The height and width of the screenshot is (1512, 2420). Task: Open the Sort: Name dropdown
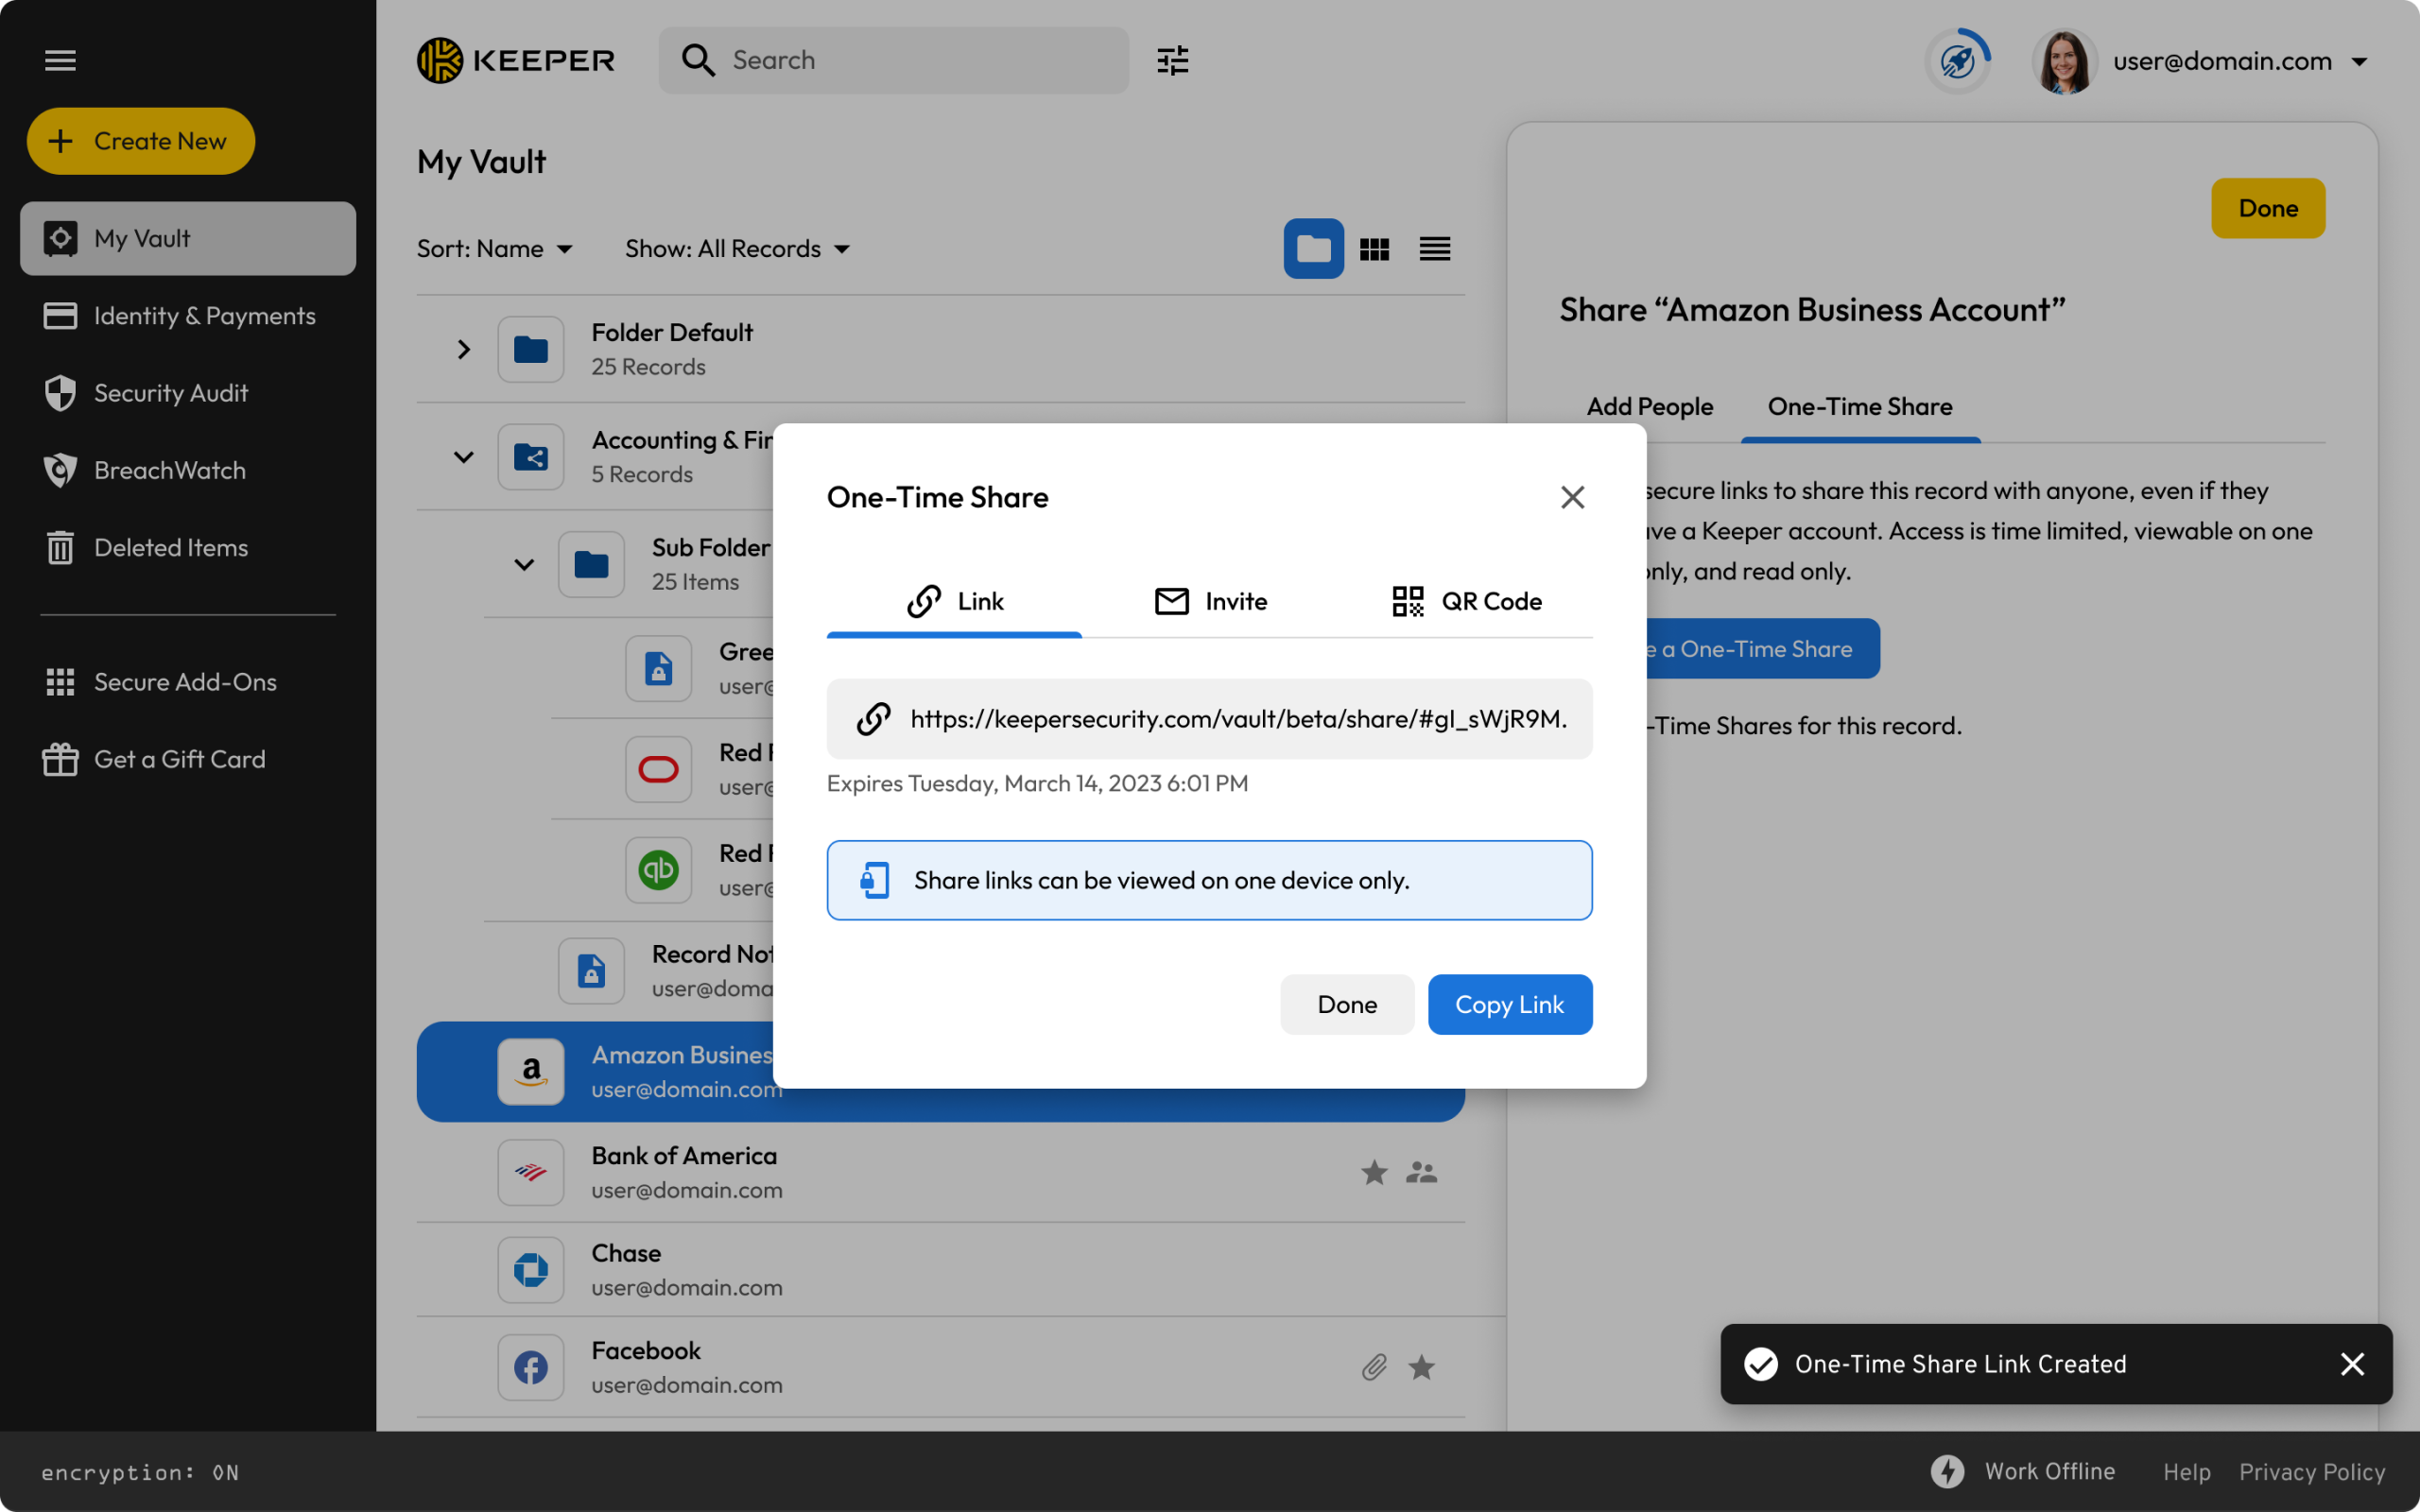494,249
